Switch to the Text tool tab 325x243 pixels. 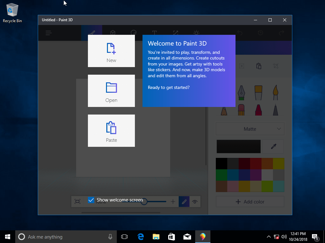click(x=155, y=33)
